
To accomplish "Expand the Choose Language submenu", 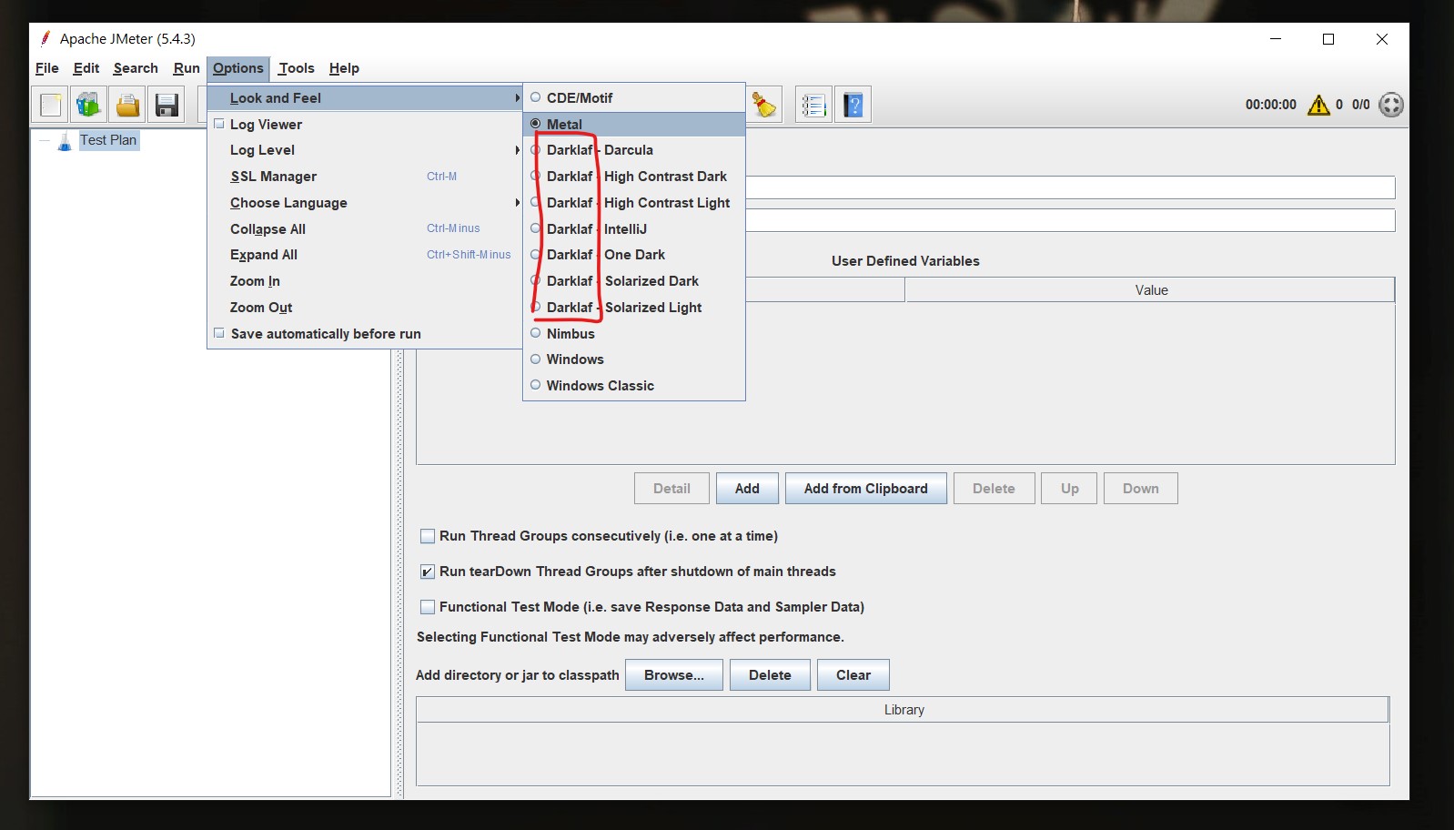I will coord(365,203).
